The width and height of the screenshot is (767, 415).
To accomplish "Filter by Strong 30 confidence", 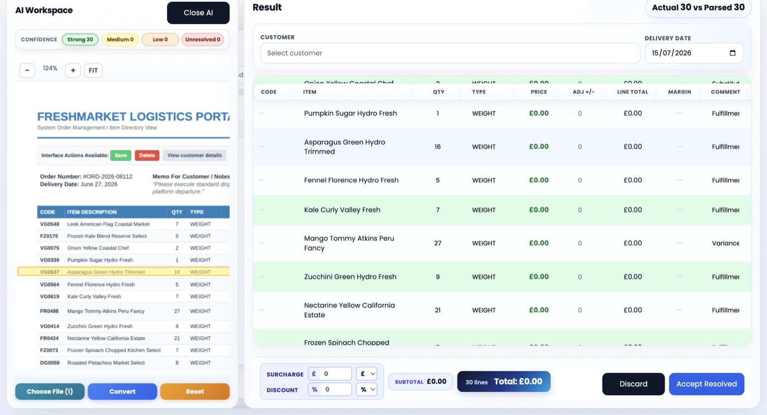I will tap(80, 39).
